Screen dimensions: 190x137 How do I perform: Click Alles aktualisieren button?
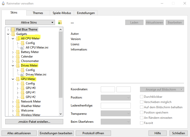(19, 133)
